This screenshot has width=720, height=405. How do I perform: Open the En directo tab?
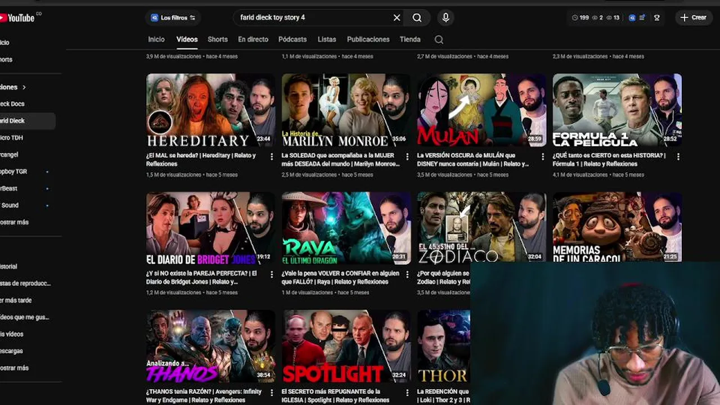click(x=253, y=39)
